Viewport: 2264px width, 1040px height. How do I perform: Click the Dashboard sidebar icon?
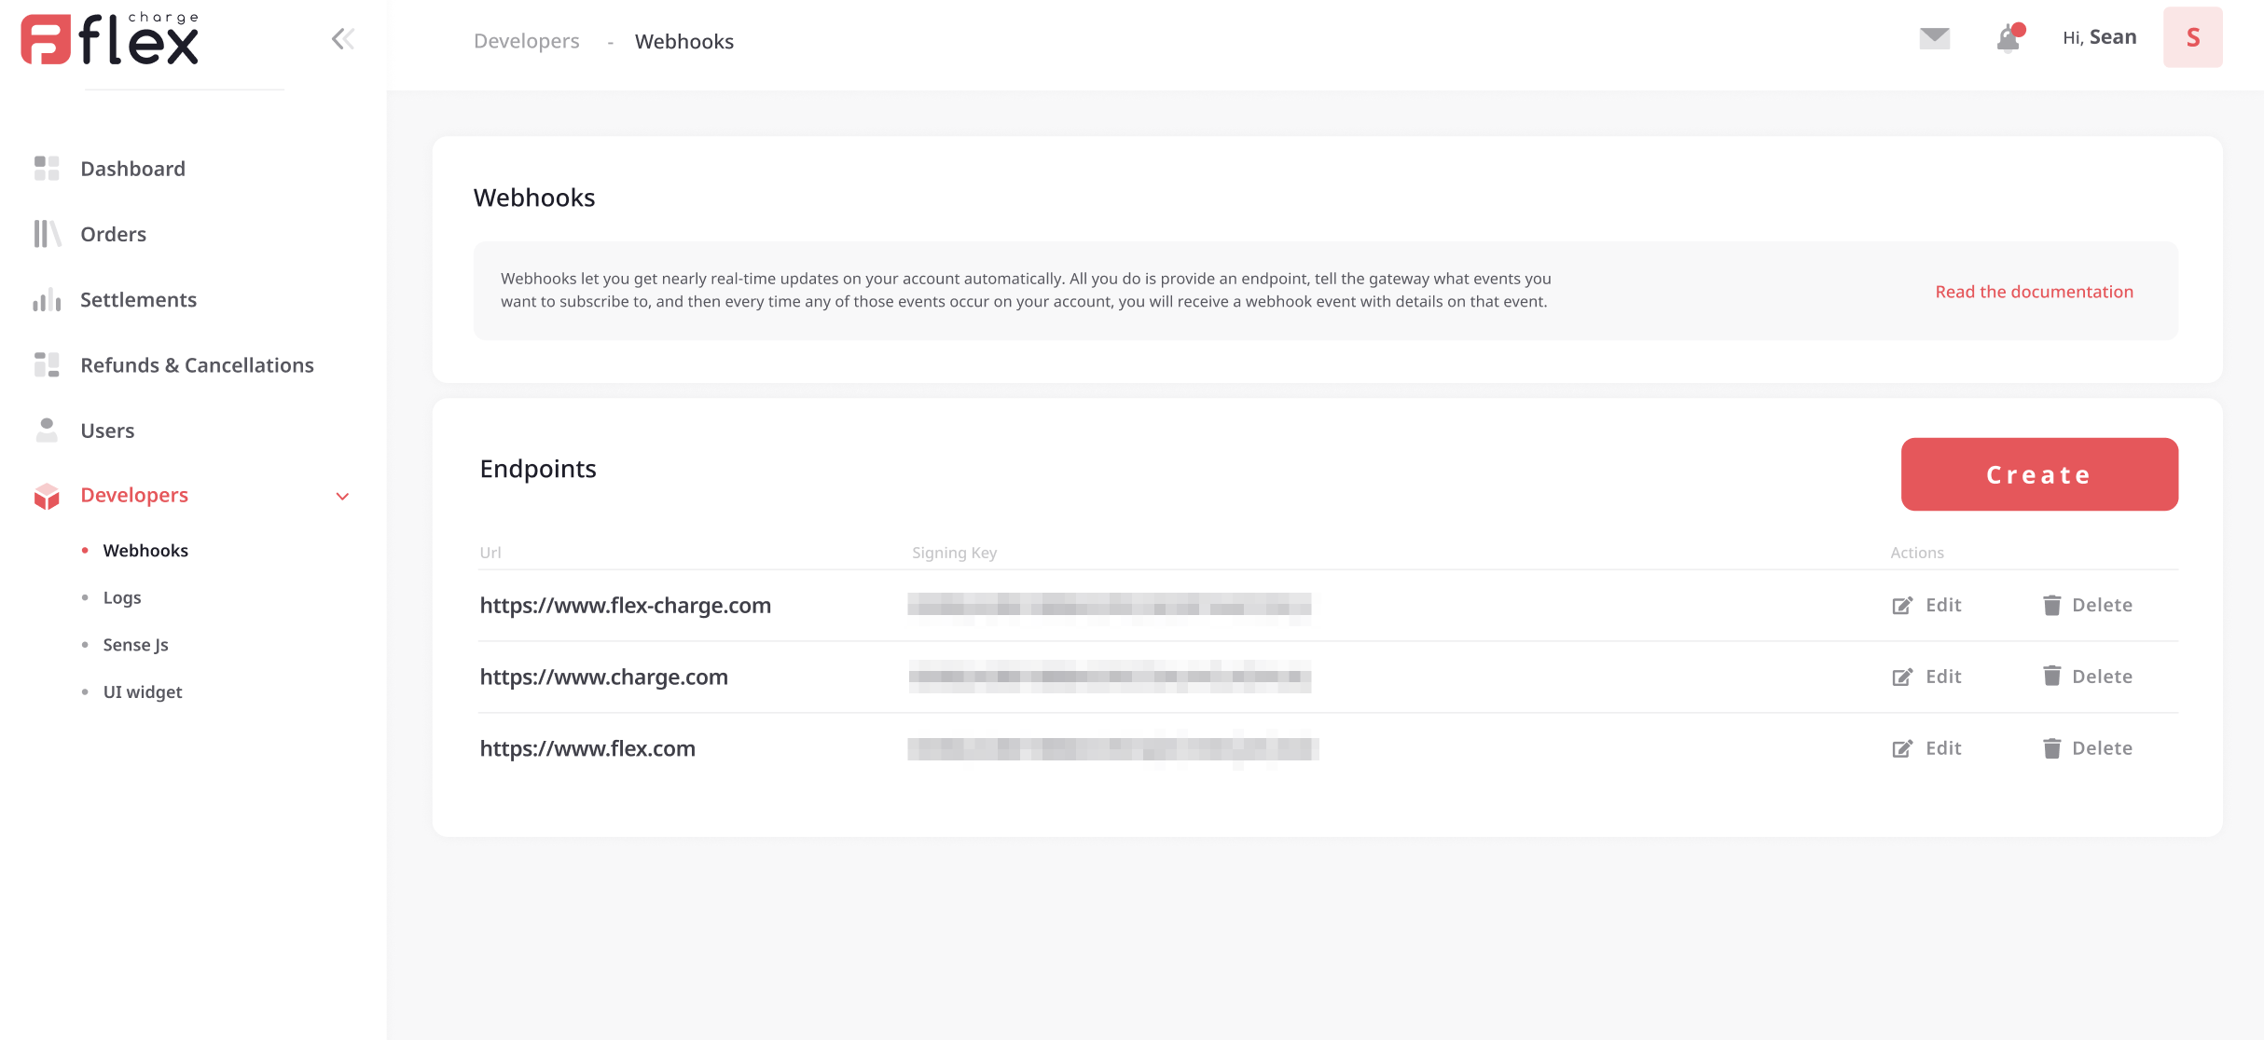coord(47,169)
